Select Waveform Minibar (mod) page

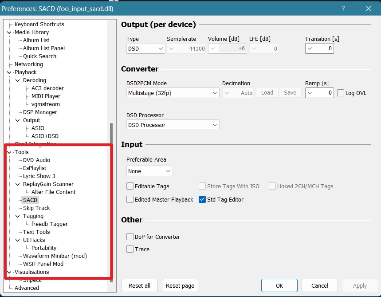point(55,256)
